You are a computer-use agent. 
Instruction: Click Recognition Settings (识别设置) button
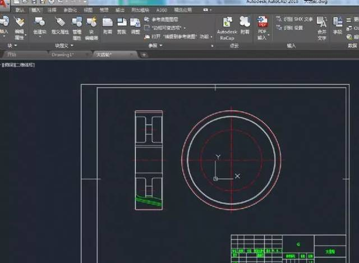pos(292,27)
